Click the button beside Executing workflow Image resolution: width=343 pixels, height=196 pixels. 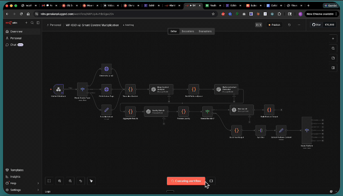pos(211,181)
